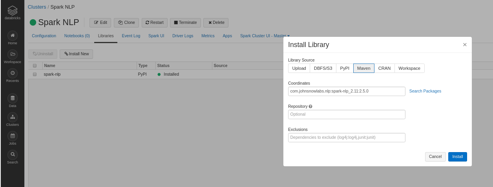Switch to the Configuration tab
Image resolution: width=493 pixels, height=187 pixels.
tap(44, 36)
